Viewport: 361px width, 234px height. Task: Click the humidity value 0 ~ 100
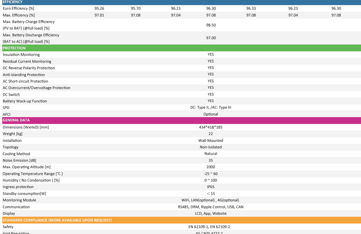coord(211,180)
